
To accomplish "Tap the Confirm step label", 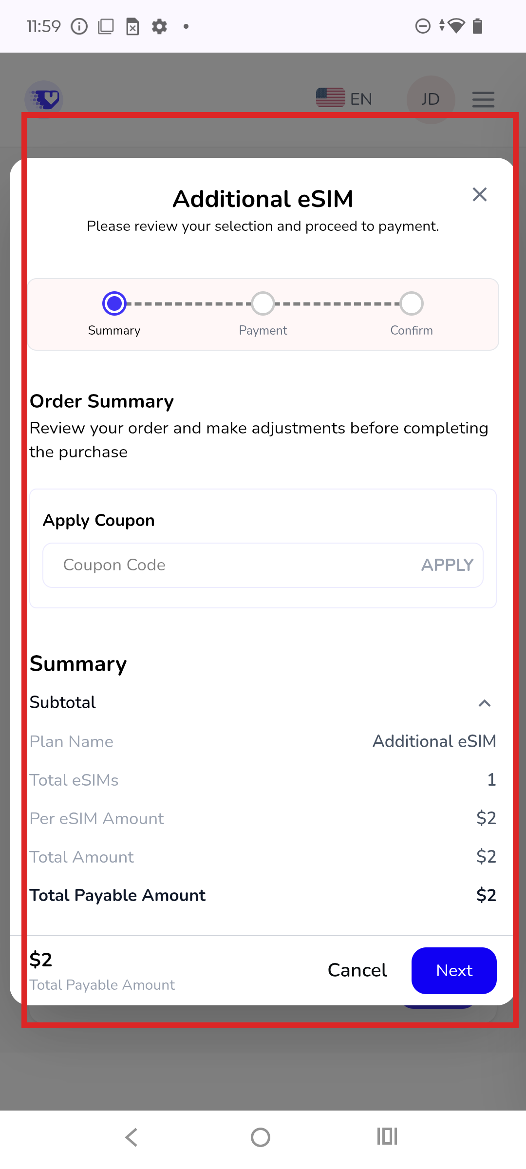I will point(412,331).
